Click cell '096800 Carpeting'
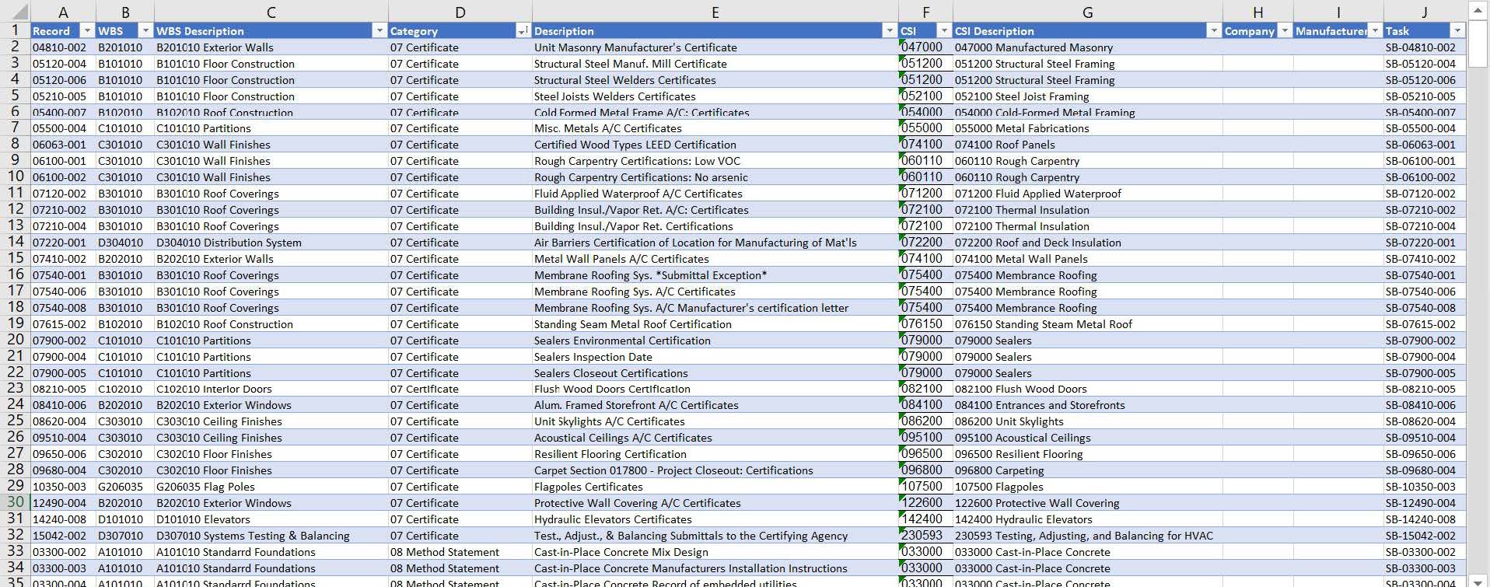 pyautogui.click(x=1087, y=470)
